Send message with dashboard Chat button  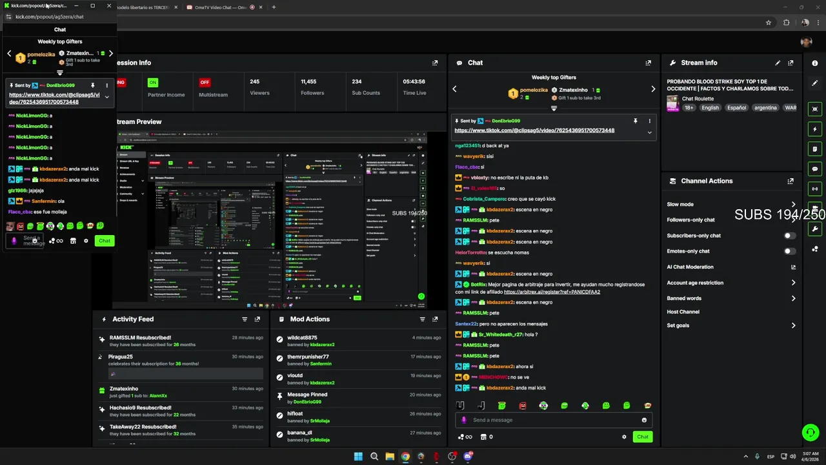click(643, 437)
